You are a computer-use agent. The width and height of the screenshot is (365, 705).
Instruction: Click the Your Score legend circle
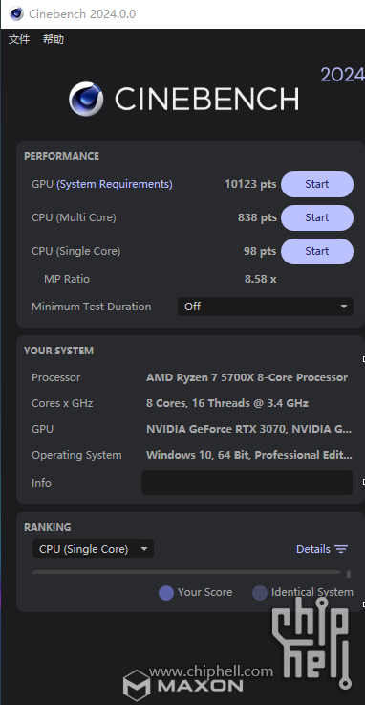click(166, 593)
